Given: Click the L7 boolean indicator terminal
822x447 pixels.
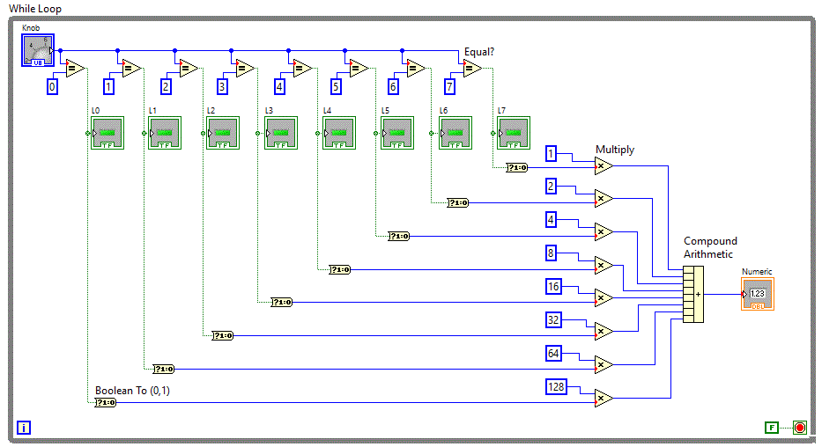Looking at the screenshot, I should tap(513, 133).
